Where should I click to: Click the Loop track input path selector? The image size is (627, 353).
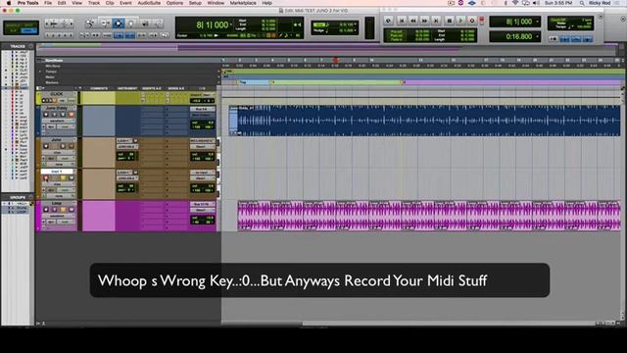[x=203, y=204]
